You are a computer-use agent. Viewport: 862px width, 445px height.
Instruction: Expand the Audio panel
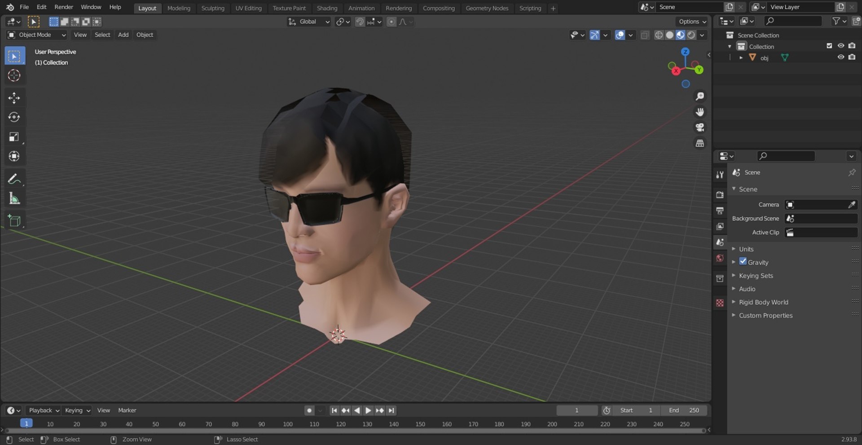coord(747,289)
